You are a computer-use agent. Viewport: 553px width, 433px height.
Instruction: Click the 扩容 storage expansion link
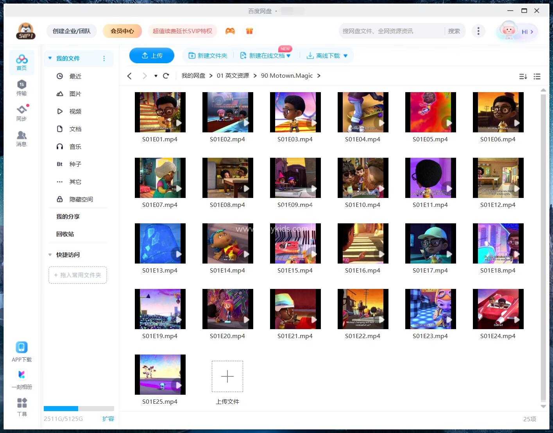(108, 419)
